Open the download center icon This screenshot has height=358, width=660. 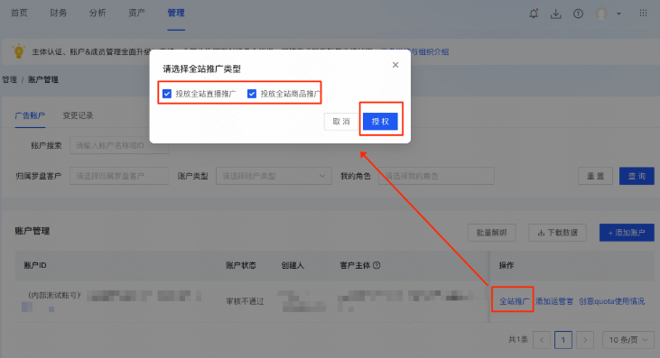tap(555, 14)
